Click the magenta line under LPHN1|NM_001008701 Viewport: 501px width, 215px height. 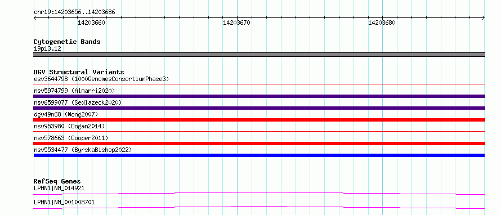[x=259, y=207]
